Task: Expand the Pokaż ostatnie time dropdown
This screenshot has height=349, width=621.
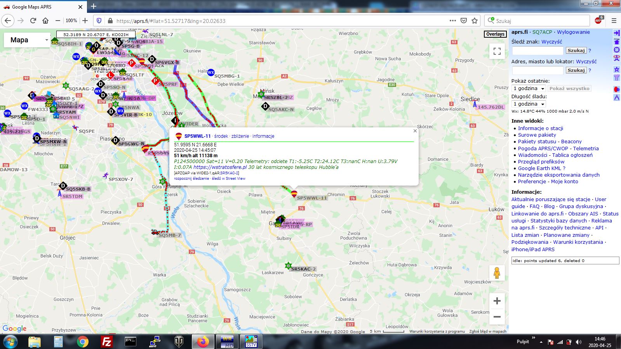Action: [529, 89]
